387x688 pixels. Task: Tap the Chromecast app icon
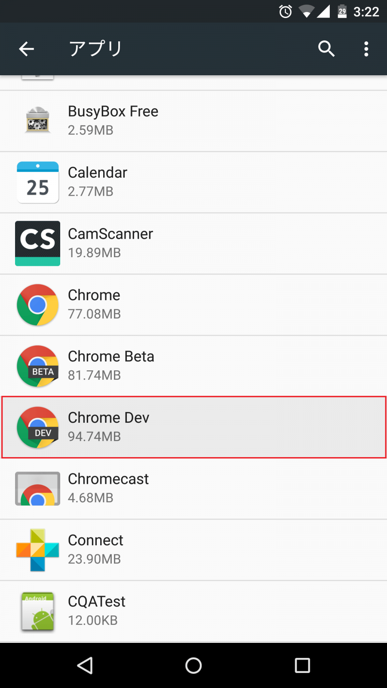(38, 488)
